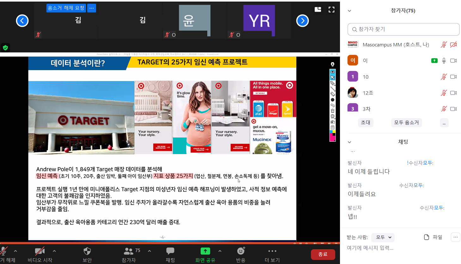Click the next video thumbnails arrow
The width and height of the screenshot is (461, 264).
pyautogui.click(x=302, y=21)
